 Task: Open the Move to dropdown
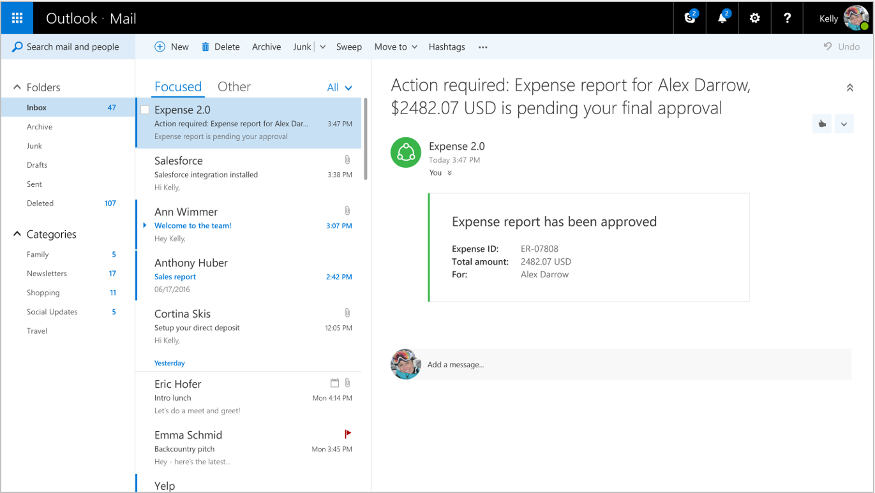coord(396,47)
